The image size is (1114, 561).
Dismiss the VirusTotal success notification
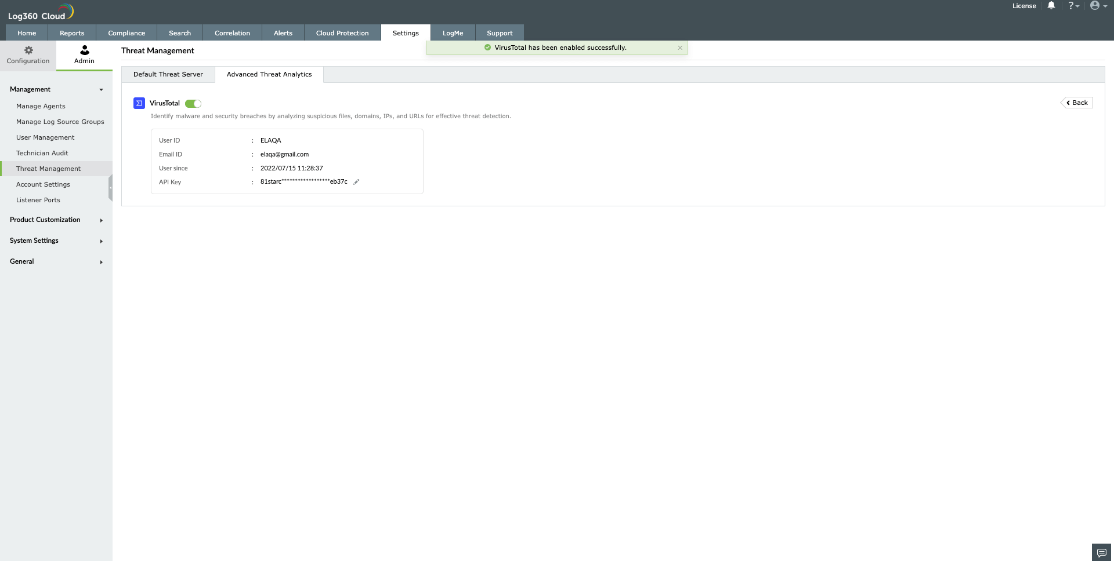pos(680,48)
